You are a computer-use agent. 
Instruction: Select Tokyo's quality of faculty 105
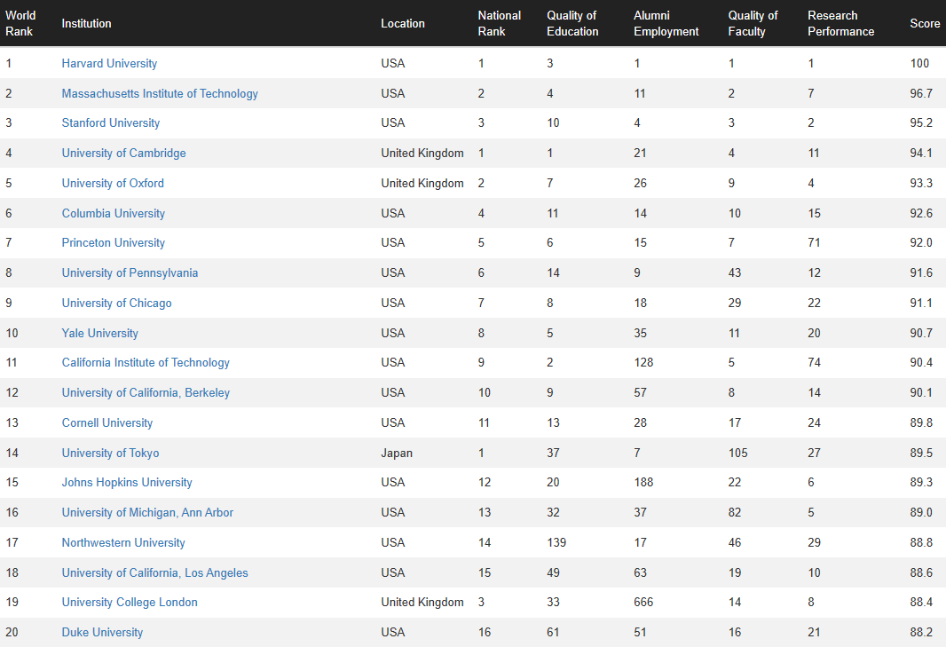(737, 454)
